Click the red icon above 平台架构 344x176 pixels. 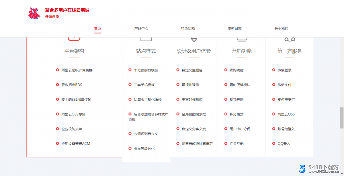[x=74, y=39]
